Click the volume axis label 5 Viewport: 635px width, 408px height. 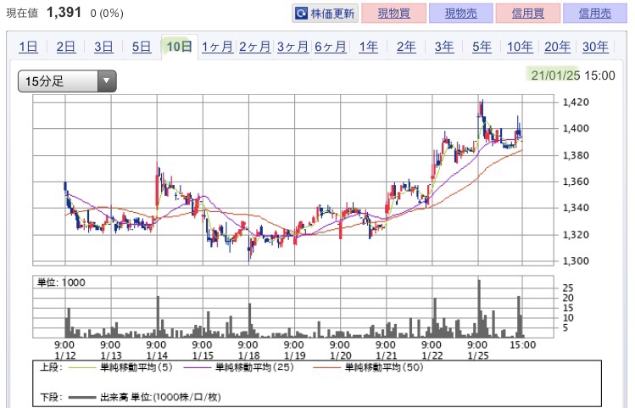(x=565, y=327)
